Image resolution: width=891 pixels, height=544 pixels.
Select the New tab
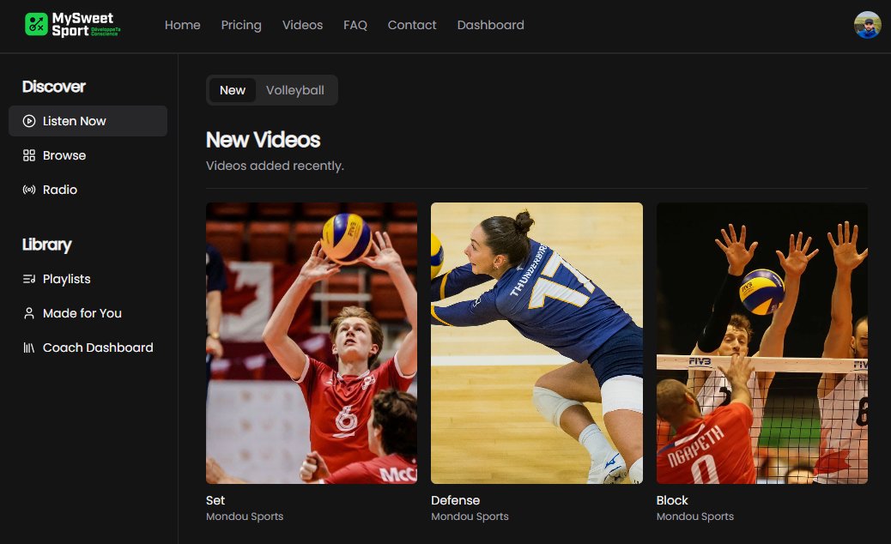(233, 90)
